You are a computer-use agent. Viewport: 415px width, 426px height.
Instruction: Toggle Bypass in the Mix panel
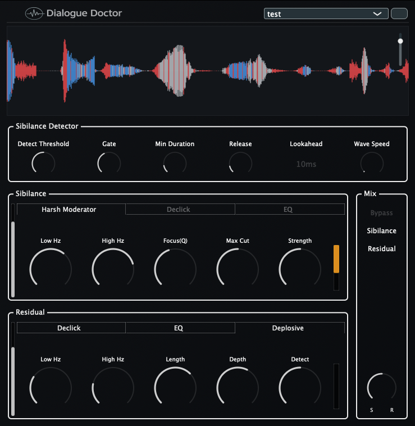(381, 213)
